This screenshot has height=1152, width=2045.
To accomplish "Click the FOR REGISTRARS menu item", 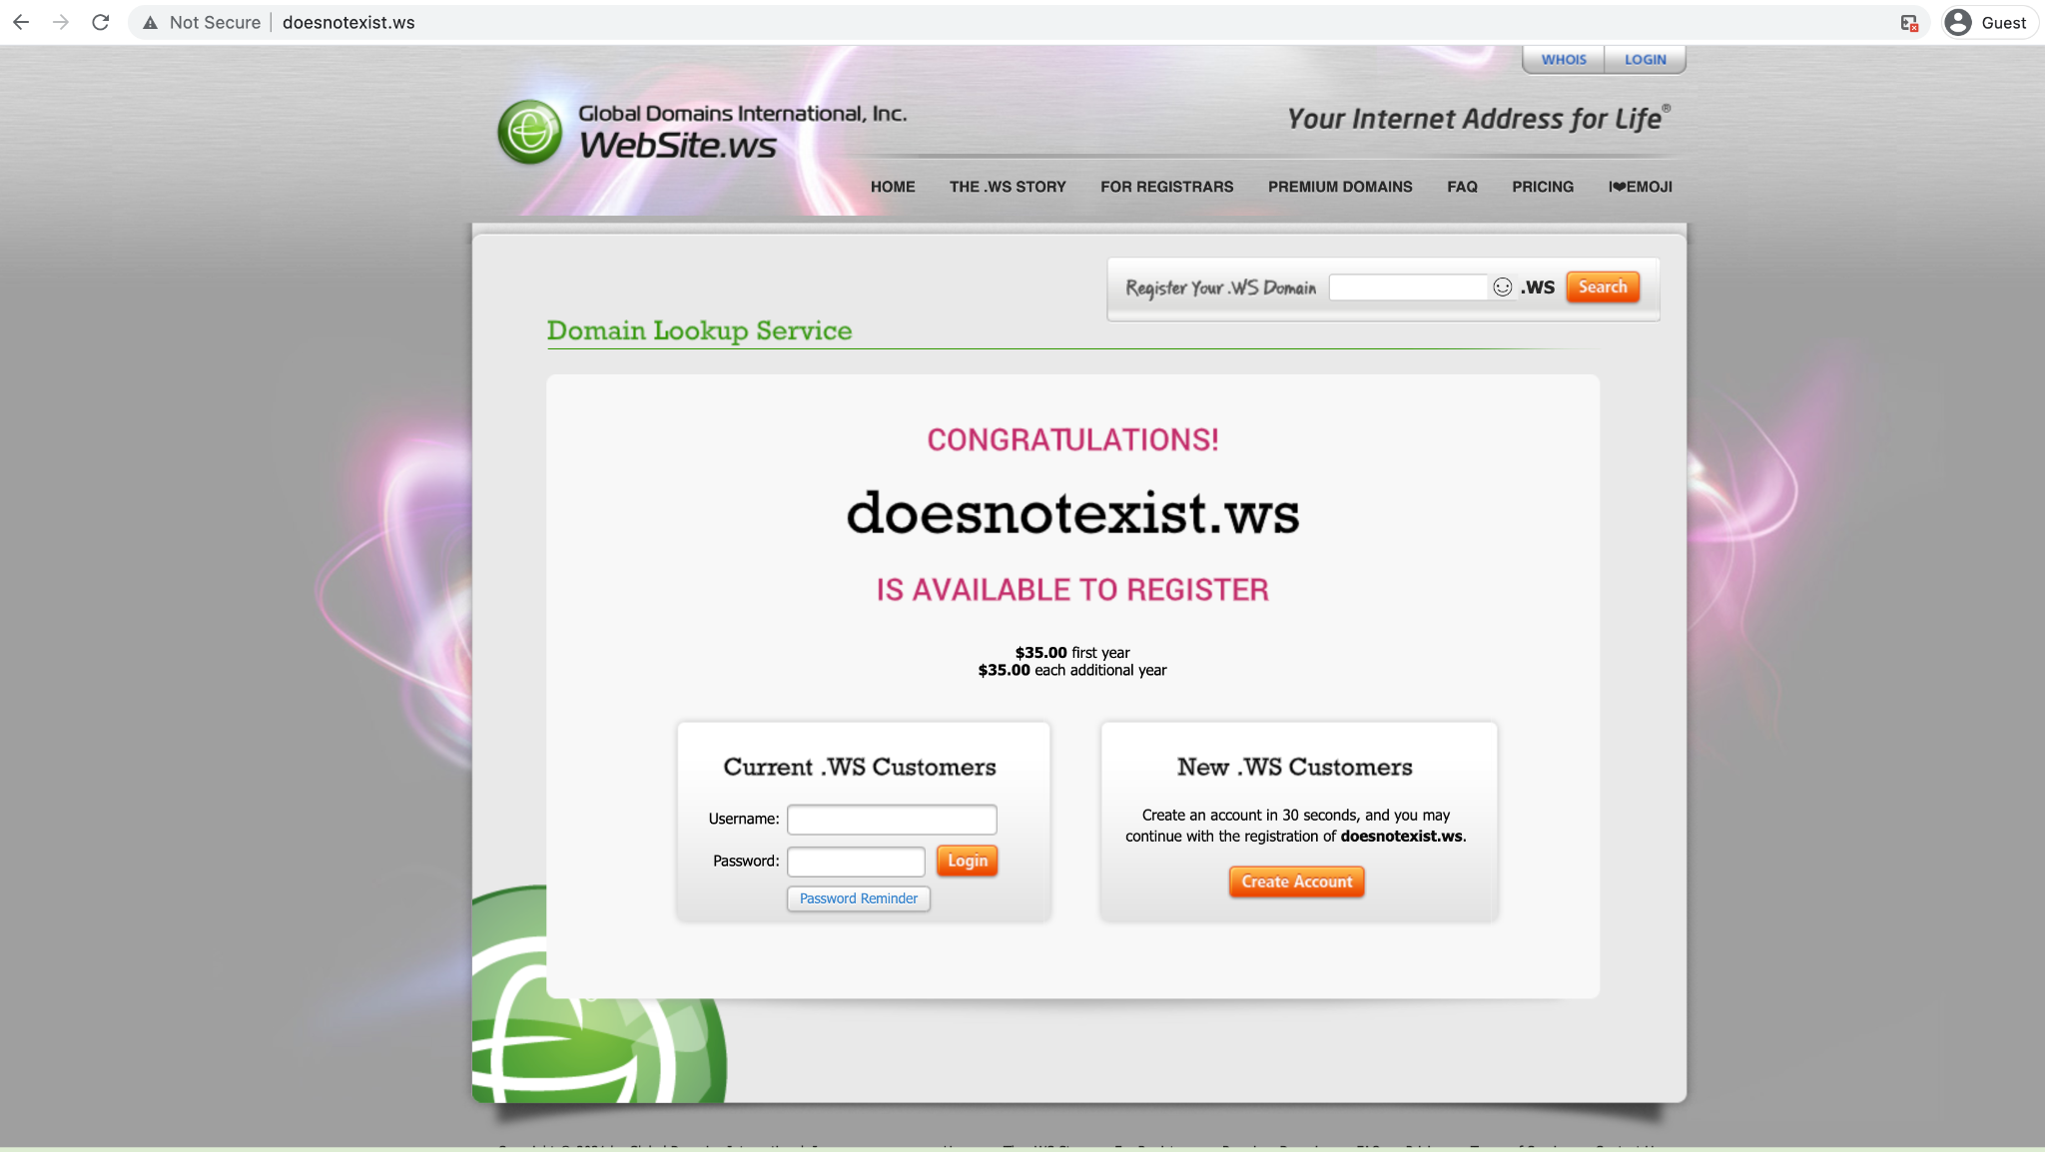I will click(x=1167, y=186).
